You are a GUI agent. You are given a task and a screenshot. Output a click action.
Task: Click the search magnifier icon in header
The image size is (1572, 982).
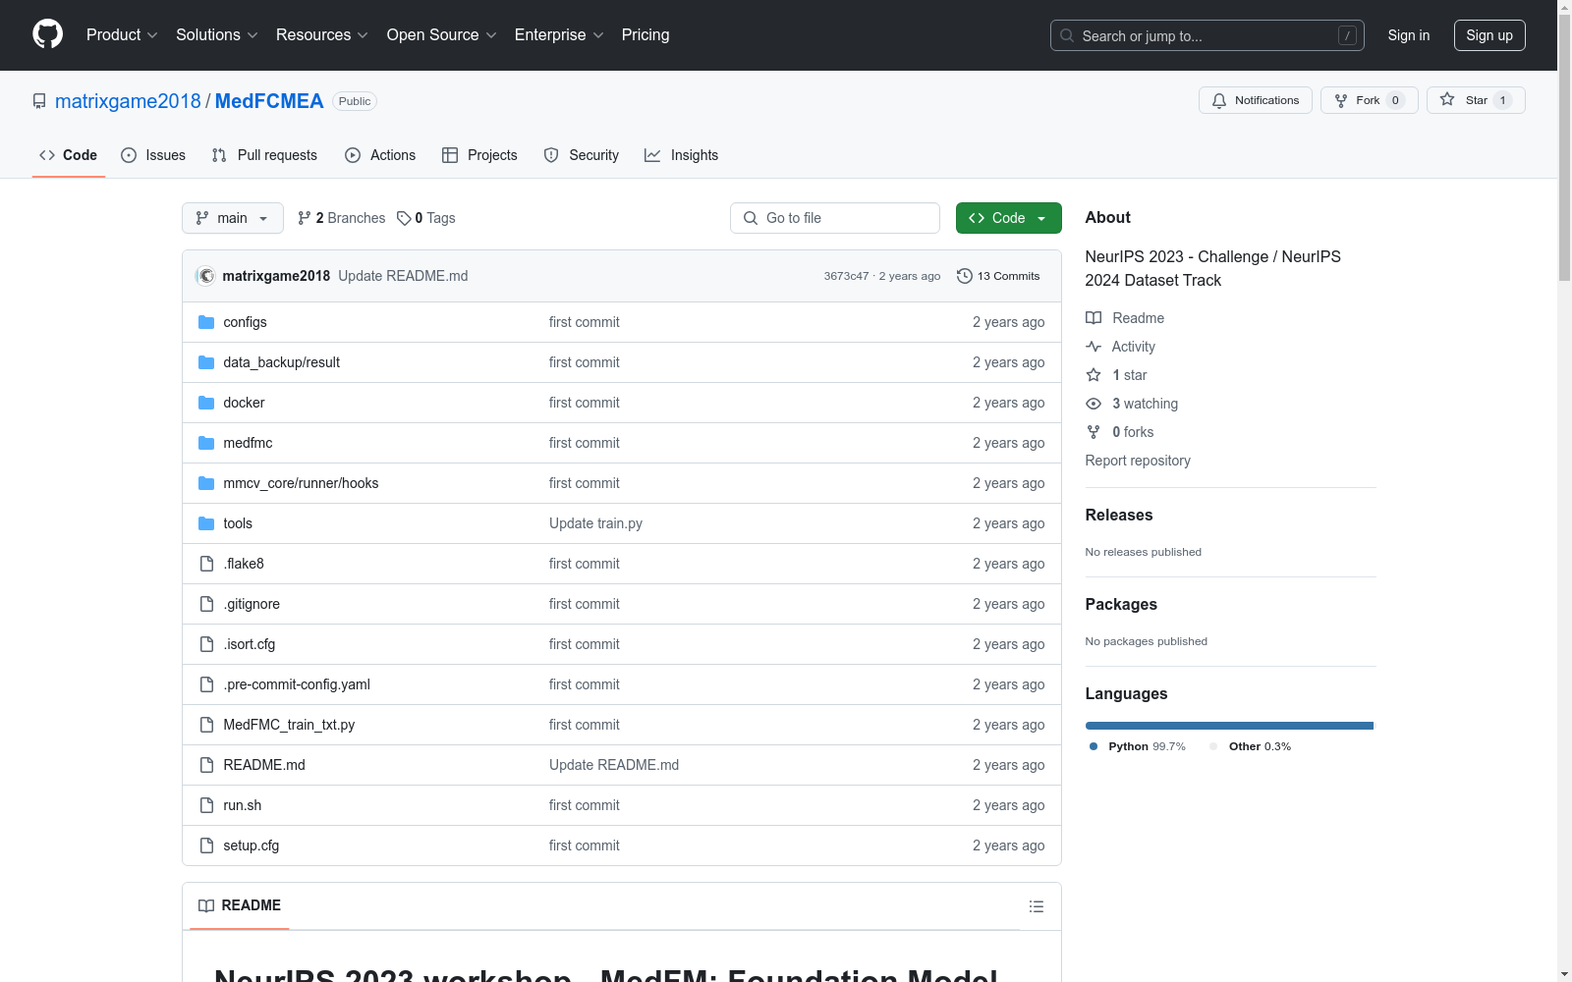click(x=1067, y=35)
